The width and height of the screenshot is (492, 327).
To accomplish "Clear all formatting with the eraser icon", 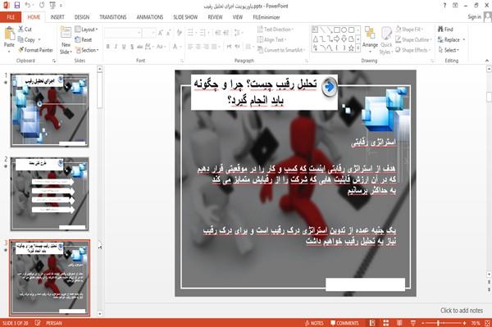I will tap(179, 33).
